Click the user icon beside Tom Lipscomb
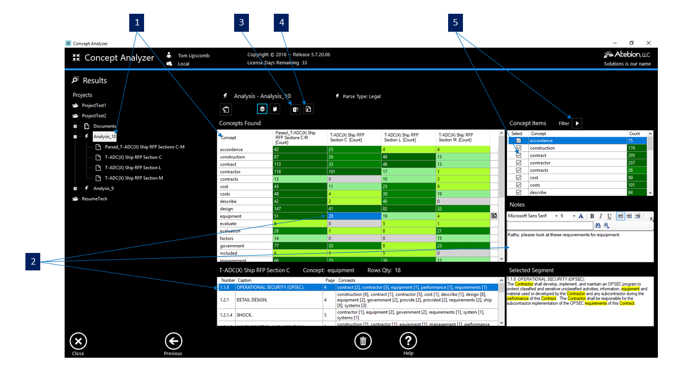Viewport: 678px width, 381px height. (169, 55)
